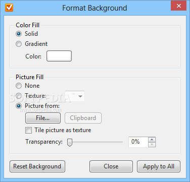This screenshot has height=182, width=190.
Task: Enable Tile picture as texture
Action: pyautogui.click(x=28, y=130)
